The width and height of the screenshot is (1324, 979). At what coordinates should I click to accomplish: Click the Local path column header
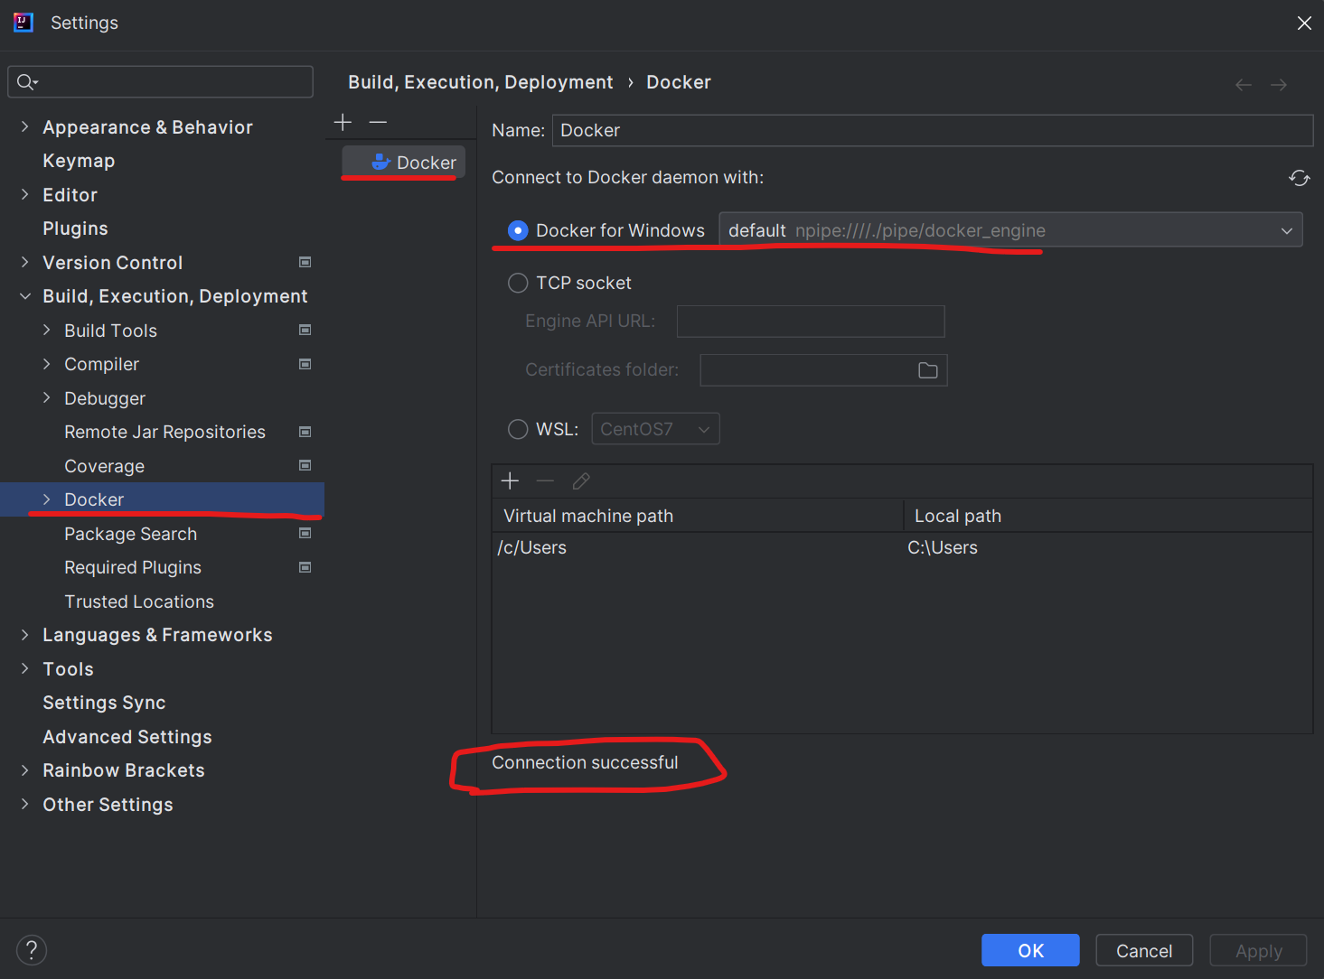[1109, 516]
